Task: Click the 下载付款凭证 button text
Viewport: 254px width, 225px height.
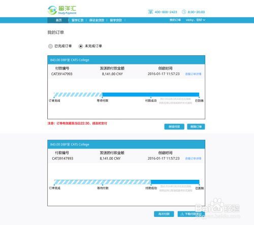Action: pyautogui.click(x=193, y=214)
